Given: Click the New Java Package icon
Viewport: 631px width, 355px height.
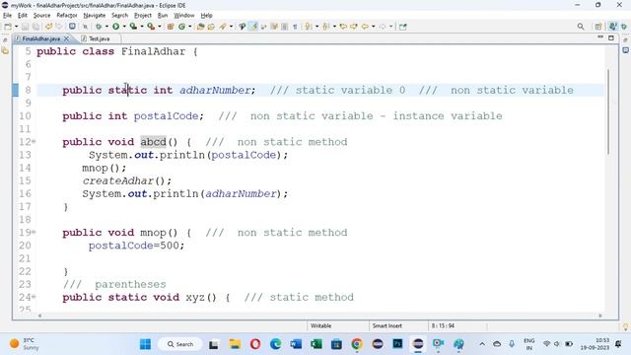Looking at the screenshot, I should coord(171,27).
